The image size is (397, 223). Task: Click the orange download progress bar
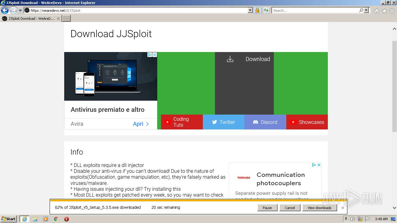[x=198, y=200]
